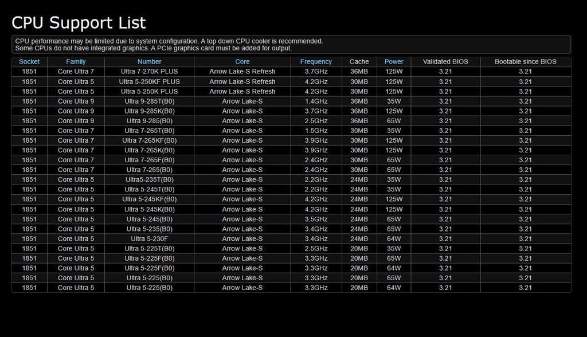Click the 3.7GHz frequency in Ultra 7-270K PLUS row
Image resolution: width=587 pixels, height=337 pixels.
pyautogui.click(x=316, y=72)
